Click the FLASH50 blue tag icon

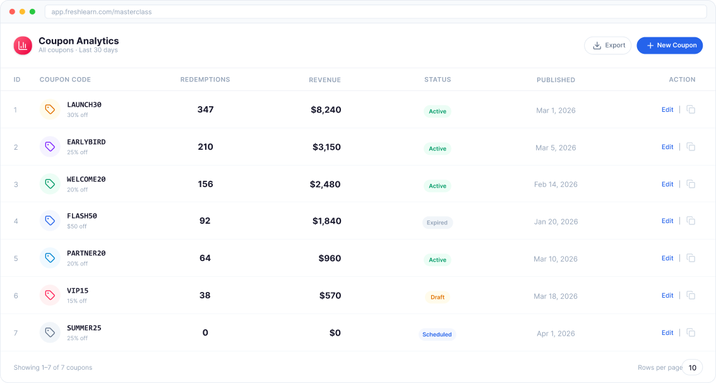pyautogui.click(x=50, y=221)
